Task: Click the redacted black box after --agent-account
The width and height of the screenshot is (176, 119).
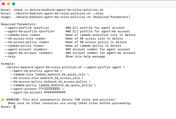Action: [x=49, y=89]
